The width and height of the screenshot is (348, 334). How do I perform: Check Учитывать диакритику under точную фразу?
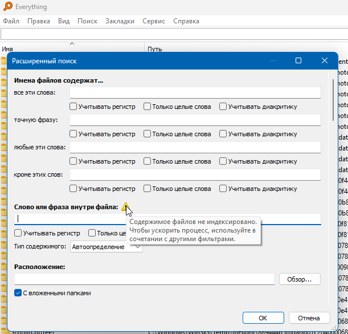coord(223,134)
